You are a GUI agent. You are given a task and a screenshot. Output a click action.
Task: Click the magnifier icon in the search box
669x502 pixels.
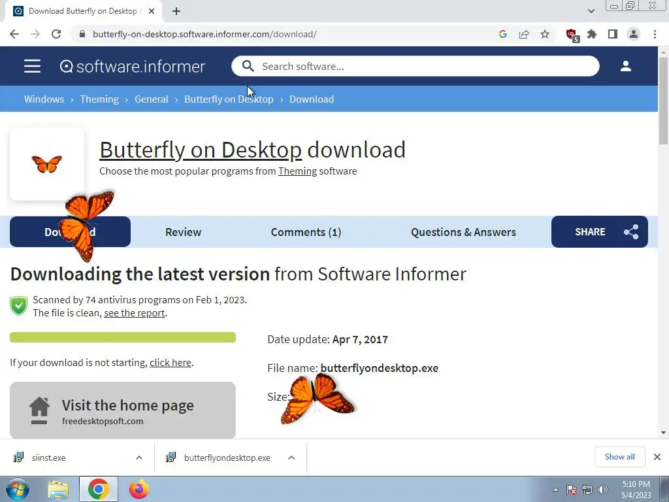pos(248,66)
